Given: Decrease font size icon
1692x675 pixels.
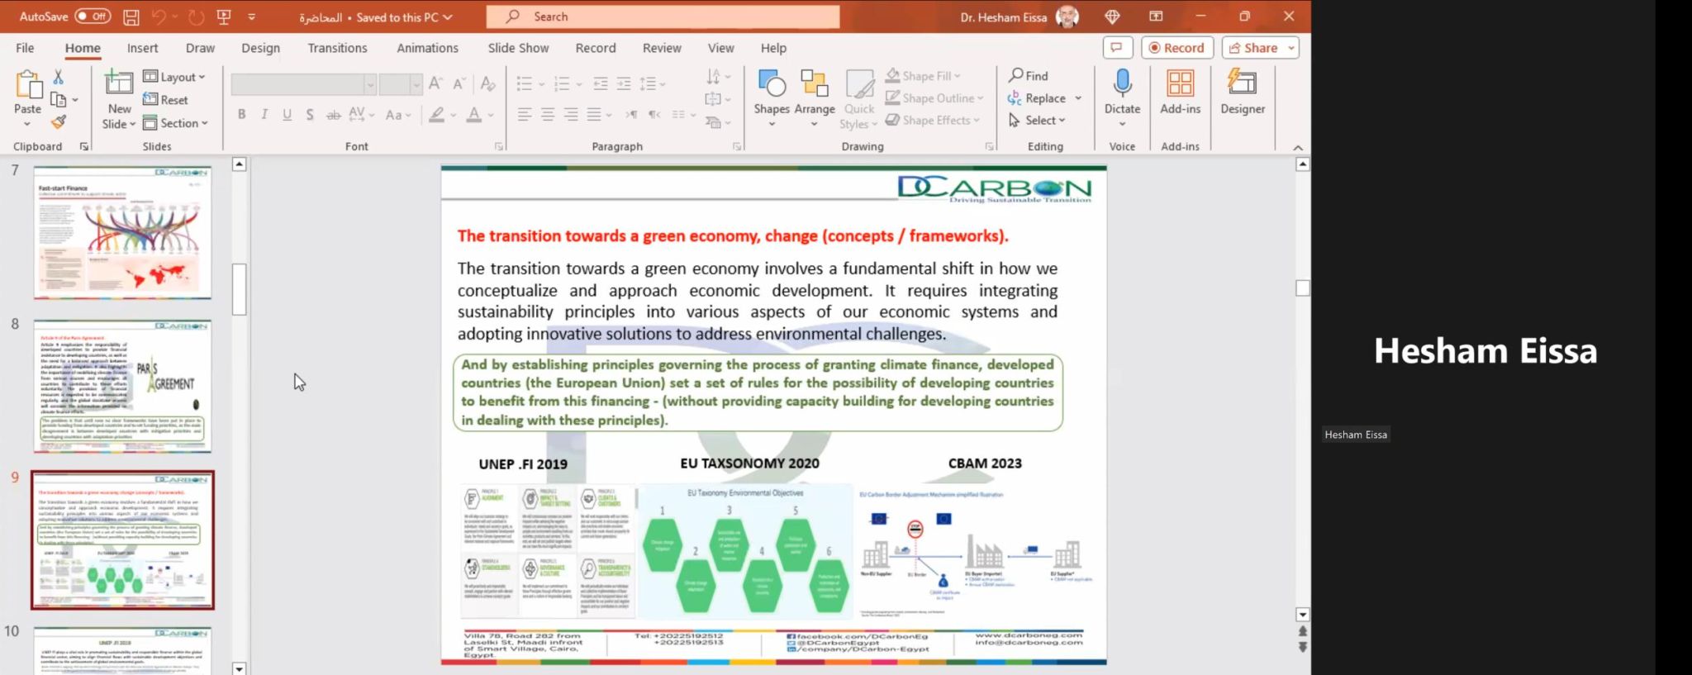Looking at the screenshot, I should coord(459,84).
